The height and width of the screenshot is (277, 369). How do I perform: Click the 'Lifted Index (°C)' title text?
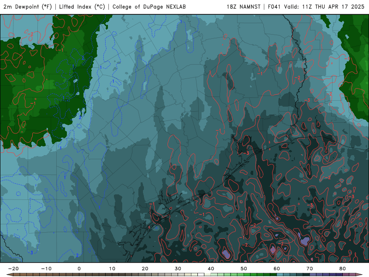82,7
